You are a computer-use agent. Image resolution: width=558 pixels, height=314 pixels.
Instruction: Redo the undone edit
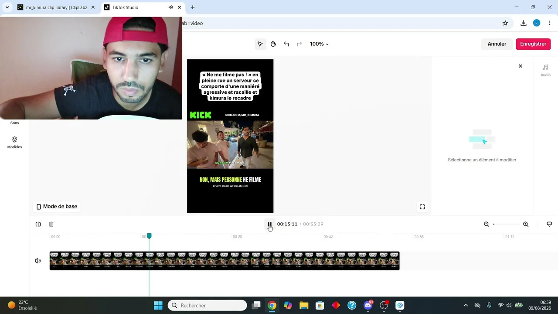(299, 44)
